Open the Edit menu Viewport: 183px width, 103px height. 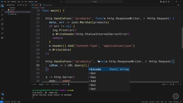point(8,2)
